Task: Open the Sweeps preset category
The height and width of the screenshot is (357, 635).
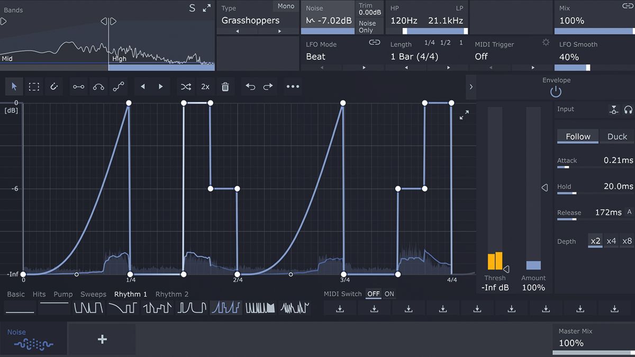Action: pyautogui.click(x=94, y=294)
